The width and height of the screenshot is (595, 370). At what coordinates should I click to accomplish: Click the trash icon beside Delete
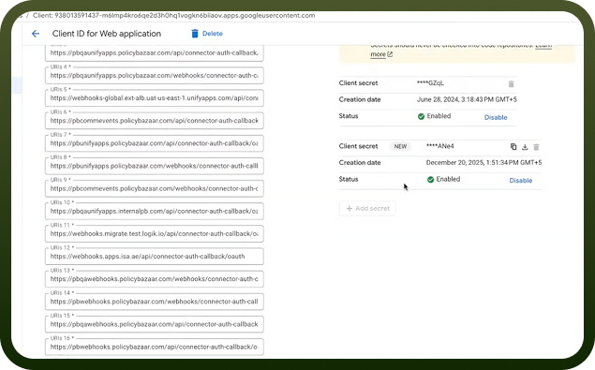click(195, 34)
